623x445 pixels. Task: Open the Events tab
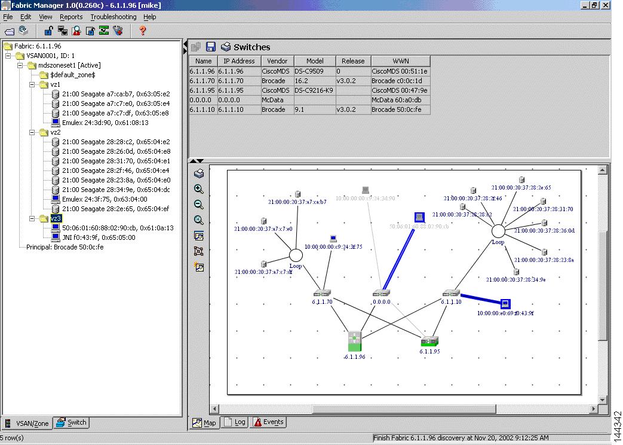268,422
